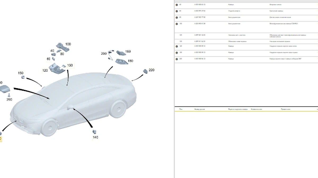
Task: Click the part number column header in lower table
Action: click(x=200, y=109)
